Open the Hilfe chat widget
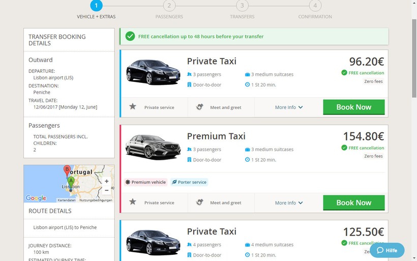 click(387, 250)
